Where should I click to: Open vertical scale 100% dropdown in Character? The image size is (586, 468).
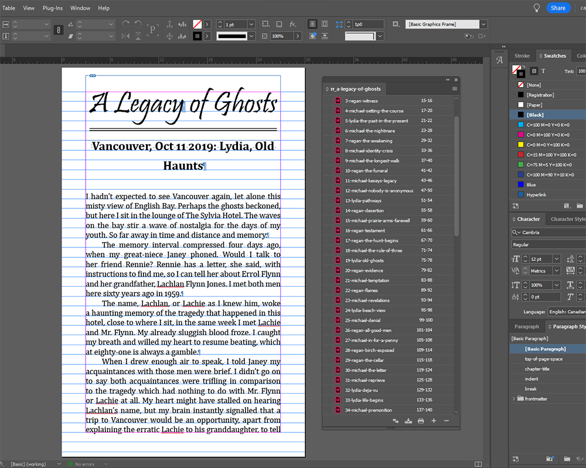[557, 285]
